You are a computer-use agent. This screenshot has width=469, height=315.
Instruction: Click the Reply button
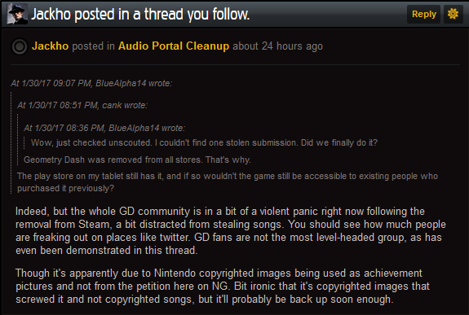[423, 14]
